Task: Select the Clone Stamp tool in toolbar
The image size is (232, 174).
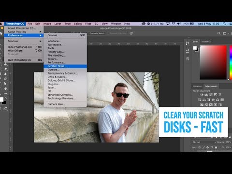Action: coord(5,64)
